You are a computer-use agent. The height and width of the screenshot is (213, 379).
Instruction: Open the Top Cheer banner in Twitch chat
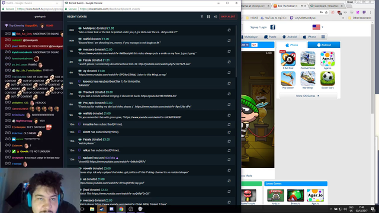point(31,25)
